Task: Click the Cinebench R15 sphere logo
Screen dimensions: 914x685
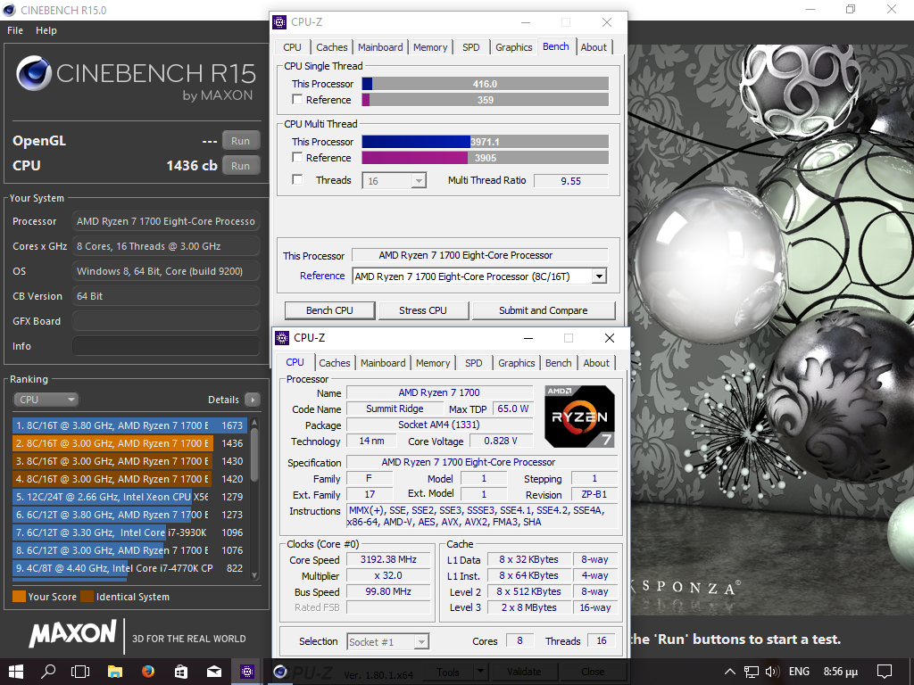Action: [34, 73]
